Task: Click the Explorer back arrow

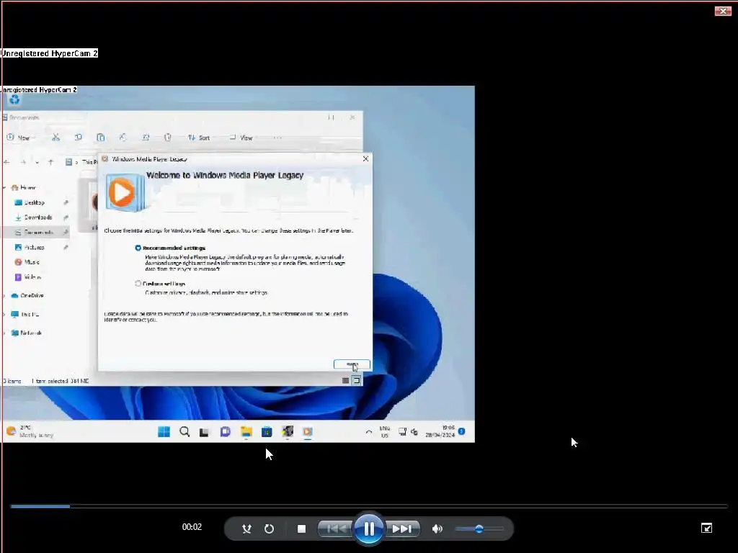Action: 6,162
